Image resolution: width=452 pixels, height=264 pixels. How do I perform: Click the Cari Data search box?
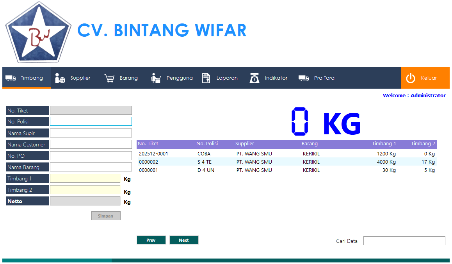(x=404, y=241)
